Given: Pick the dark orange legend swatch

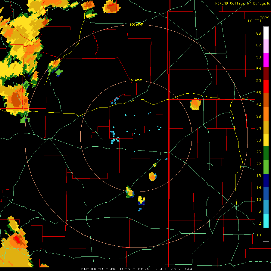Looking at the screenshot, I should point(266,100).
